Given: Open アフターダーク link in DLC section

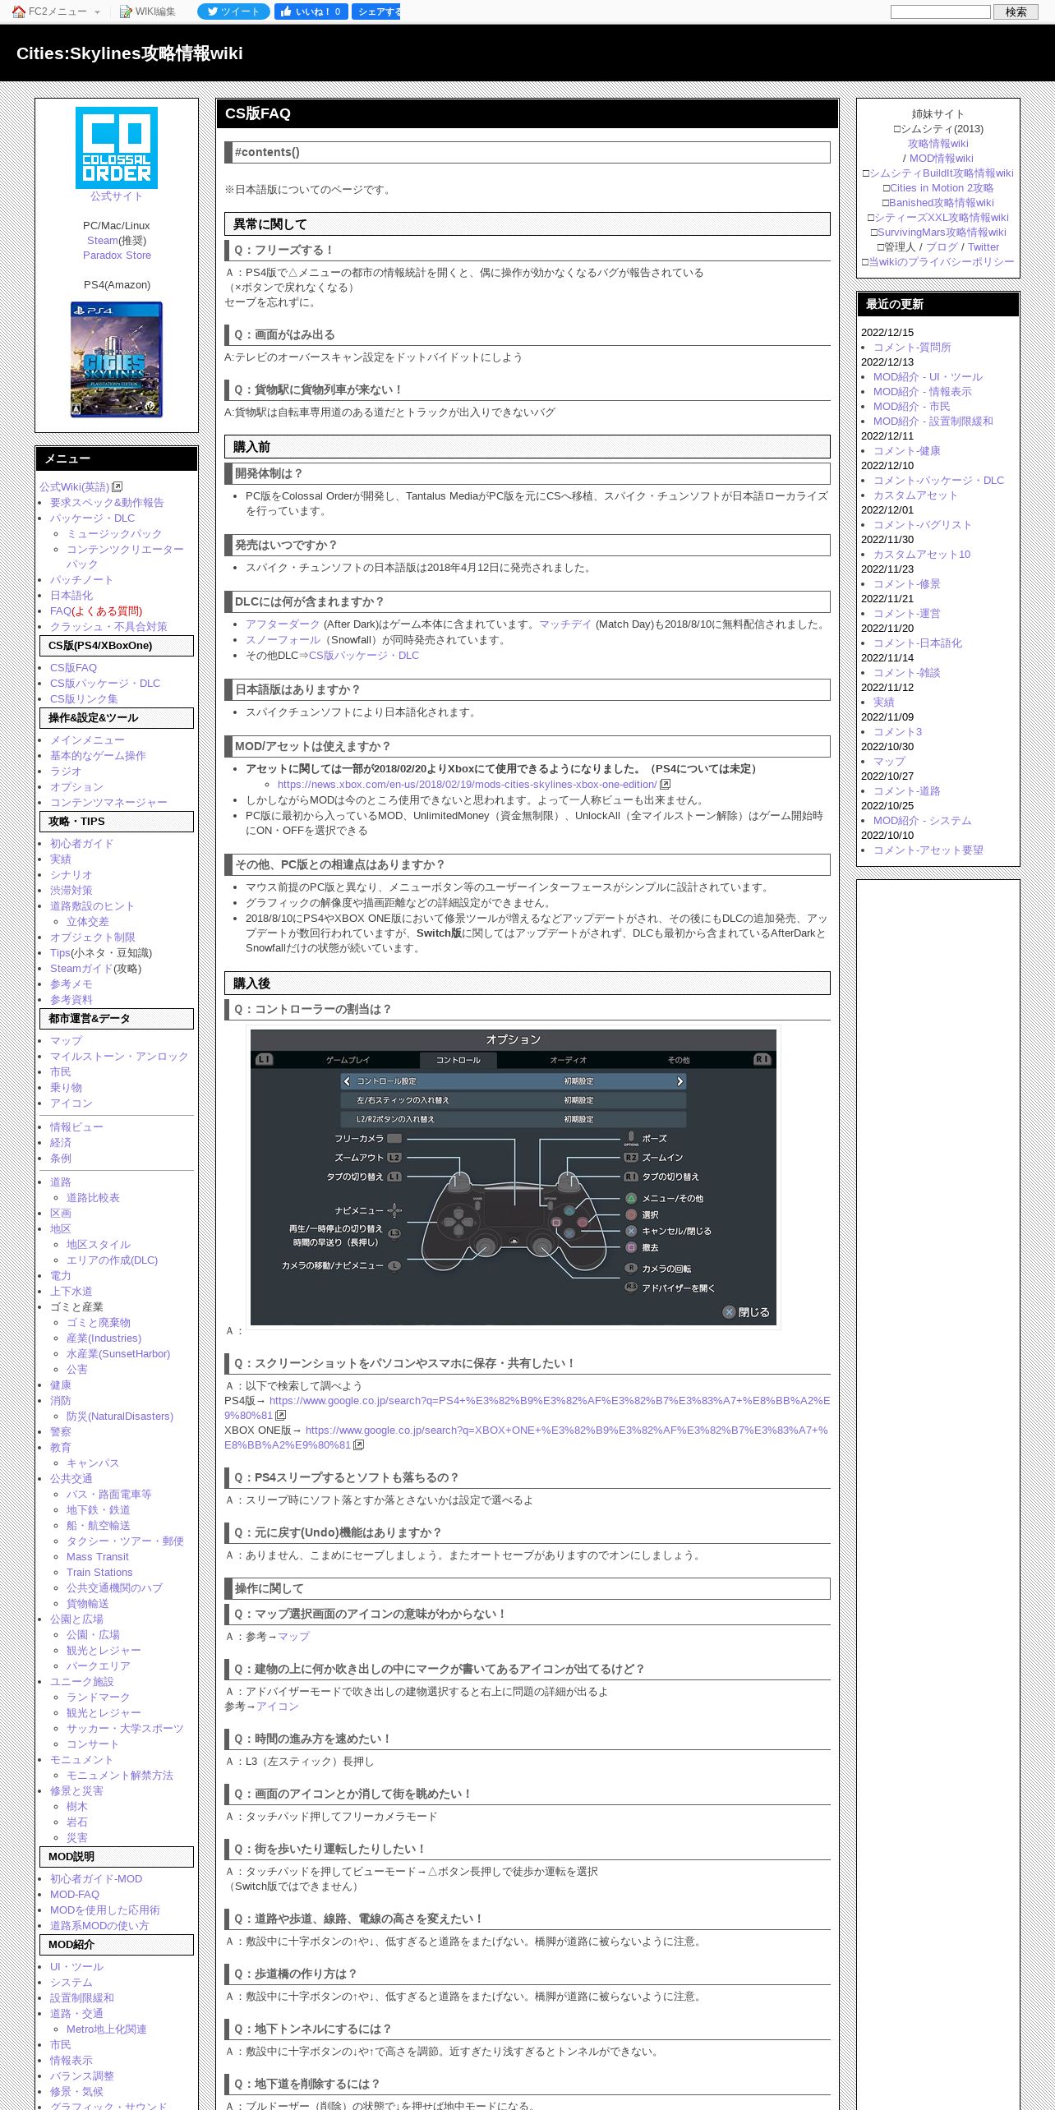Looking at the screenshot, I should click(283, 624).
